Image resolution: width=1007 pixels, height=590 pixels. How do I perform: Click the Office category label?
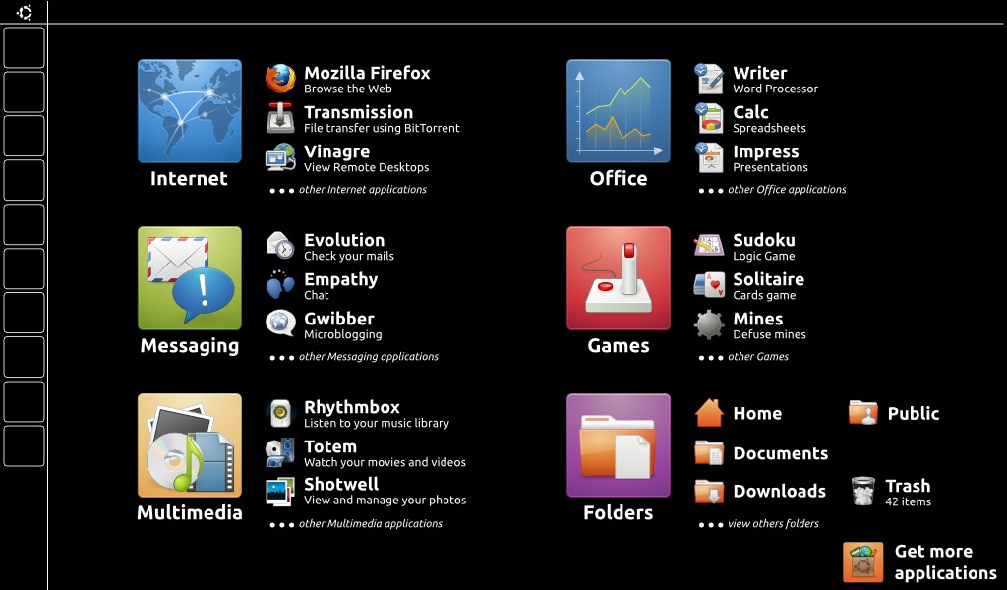(x=619, y=179)
